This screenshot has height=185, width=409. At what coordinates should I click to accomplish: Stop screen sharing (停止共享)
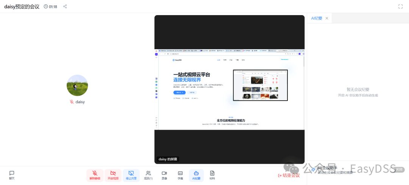(x=131, y=176)
